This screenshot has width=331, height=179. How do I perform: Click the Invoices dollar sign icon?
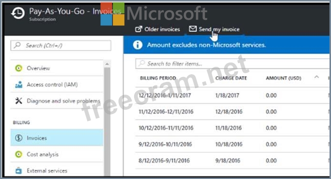point(19,138)
